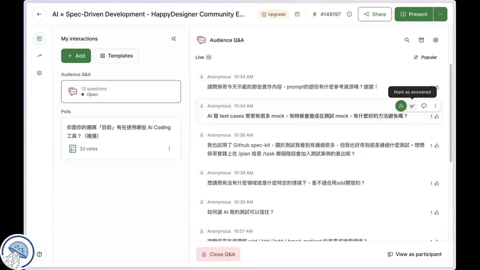Screen dimensions: 480x270
Task: Click the help question mark icon
Action: [39, 254]
